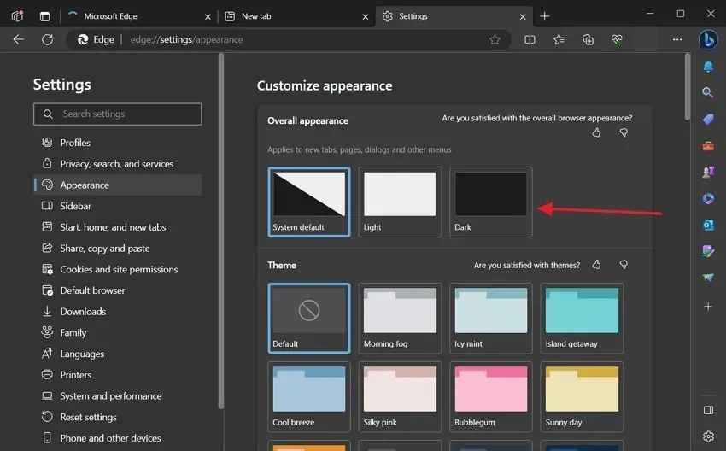This screenshot has width=726, height=451.
Task: Open Tools briefcase sidebar icon
Action: click(x=708, y=146)
